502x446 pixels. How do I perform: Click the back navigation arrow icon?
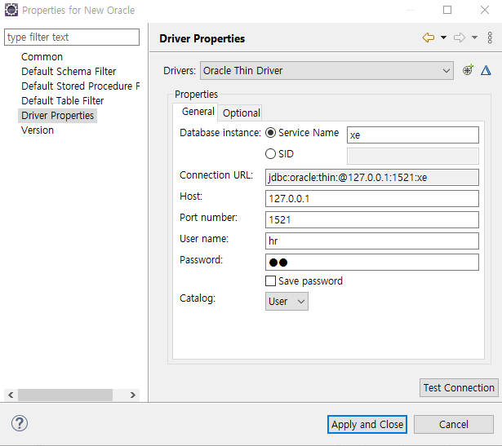pyautogui.click(x=429, y=38)
